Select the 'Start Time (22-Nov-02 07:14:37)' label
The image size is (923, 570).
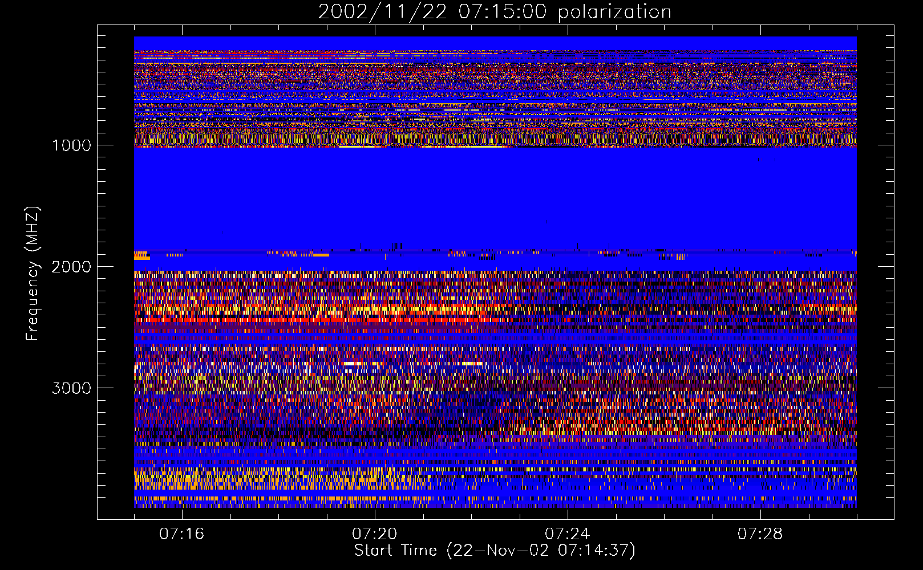click(x=495, y=551)
